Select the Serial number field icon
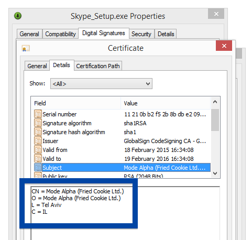The width and height of the screenshot is (252, 240). pyautogui.click(x=38, y=114)
